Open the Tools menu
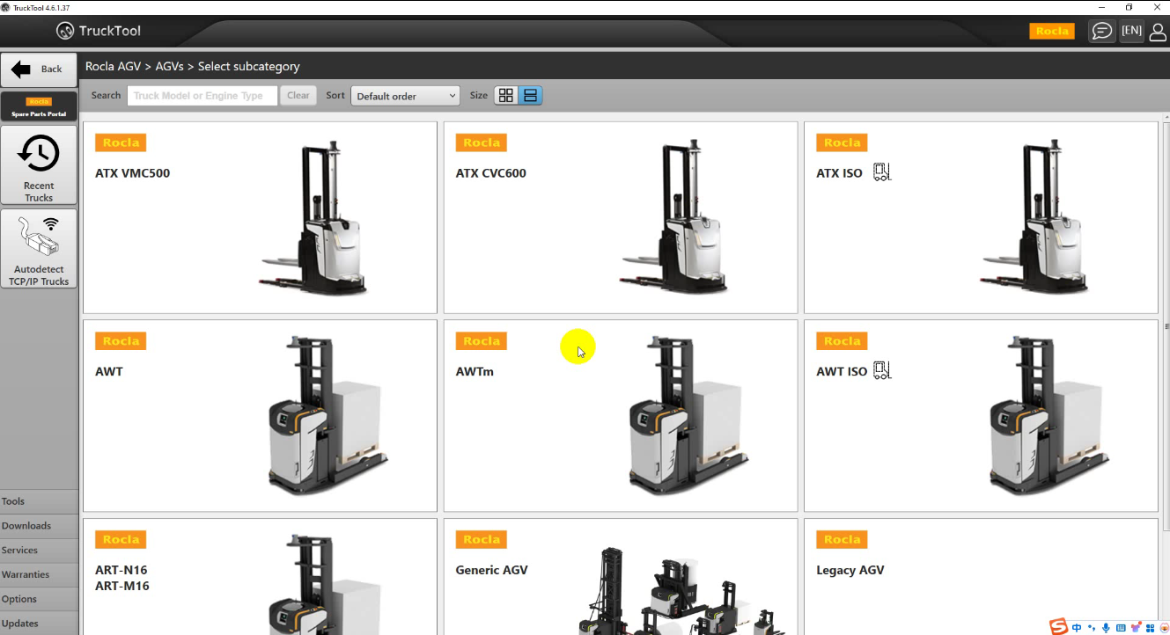Screen dimensions: 1170x635 tap(39, 501)
